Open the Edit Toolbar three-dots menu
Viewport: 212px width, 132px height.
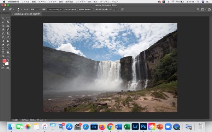click(8, 56)
